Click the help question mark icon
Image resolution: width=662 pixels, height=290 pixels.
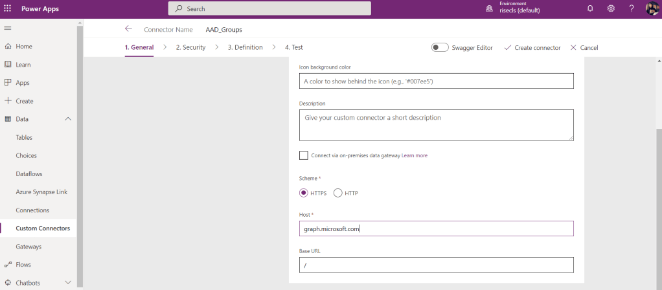632,8
